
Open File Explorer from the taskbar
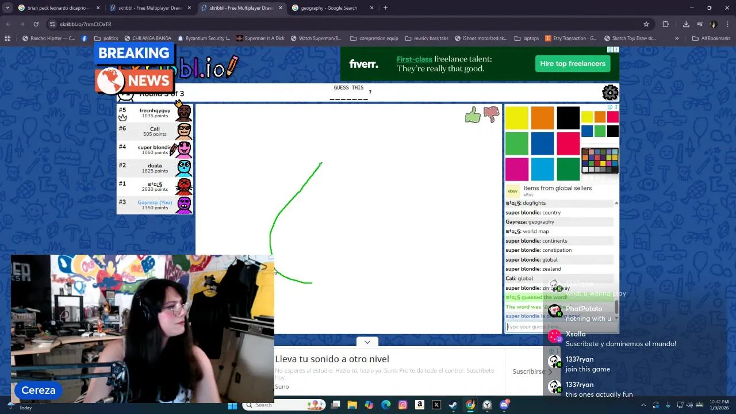[352, 405]
